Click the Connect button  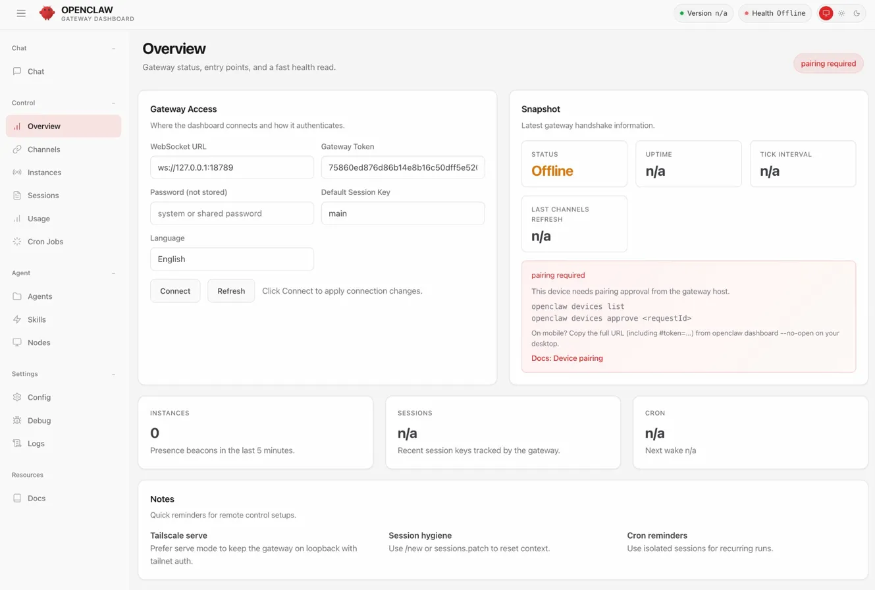(175, 291)
